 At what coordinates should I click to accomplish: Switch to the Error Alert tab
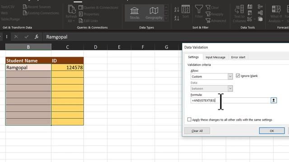tap(238, 57)
